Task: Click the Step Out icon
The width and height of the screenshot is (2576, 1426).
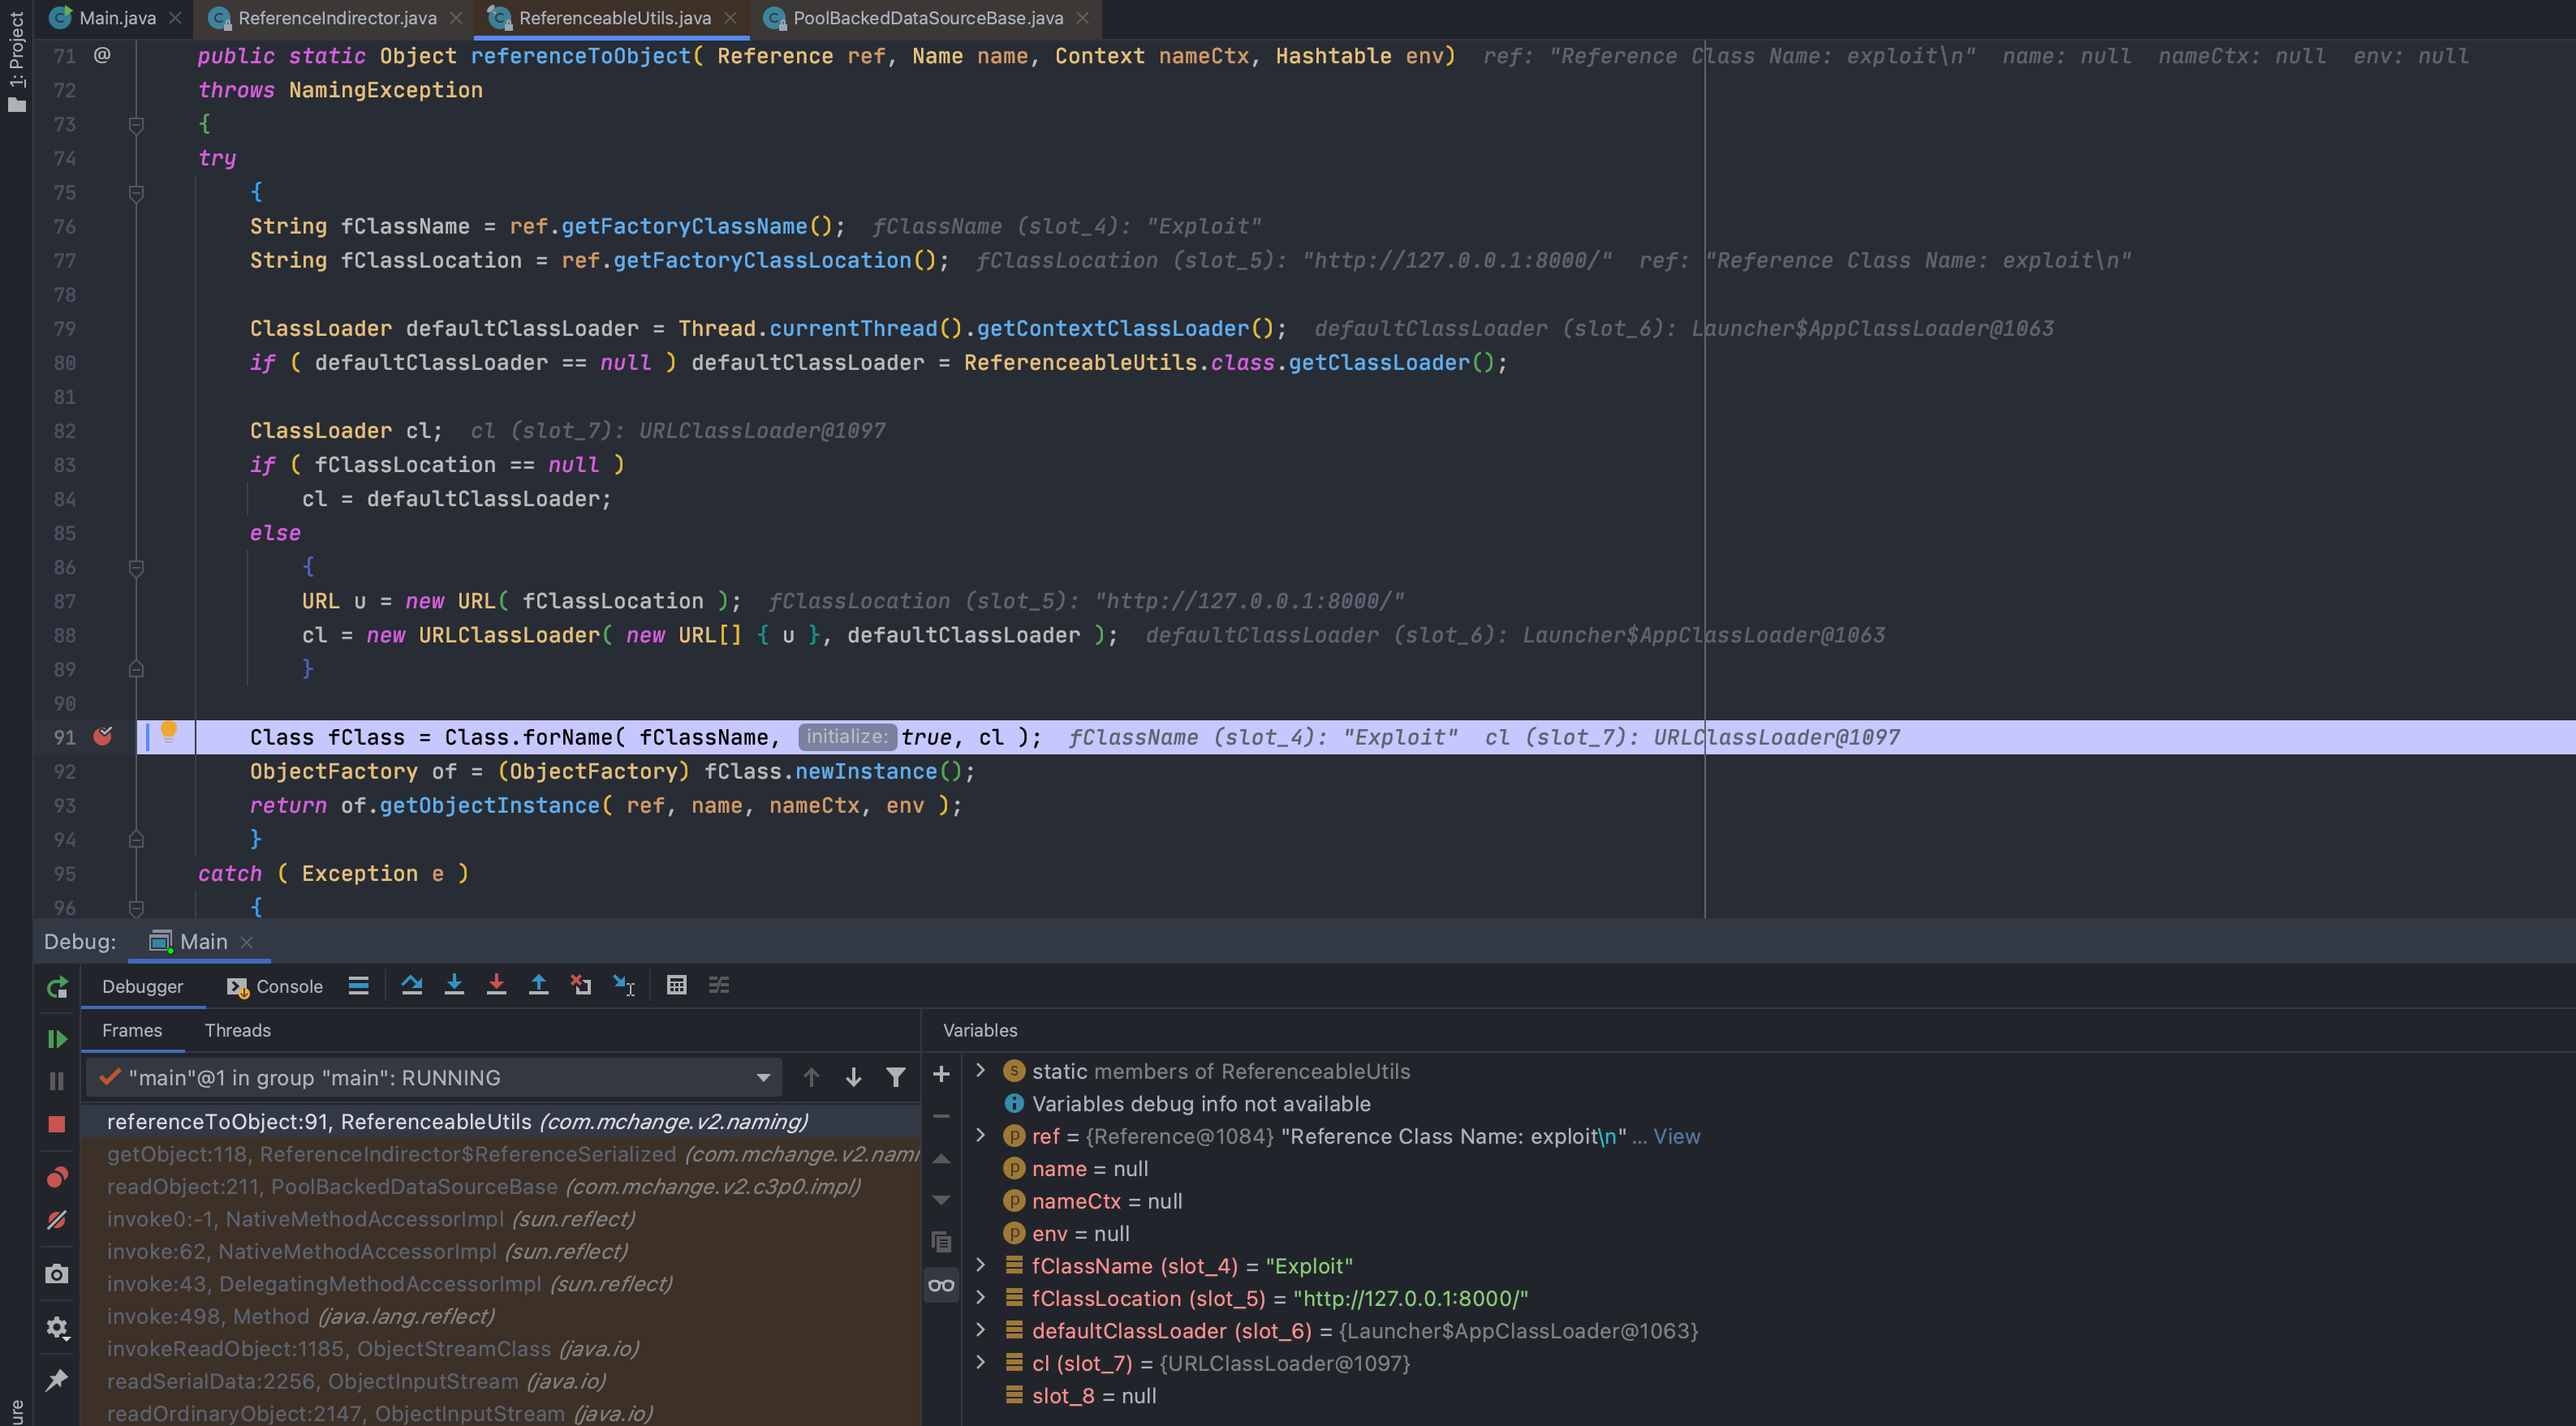Action: [x=538, y=986]
